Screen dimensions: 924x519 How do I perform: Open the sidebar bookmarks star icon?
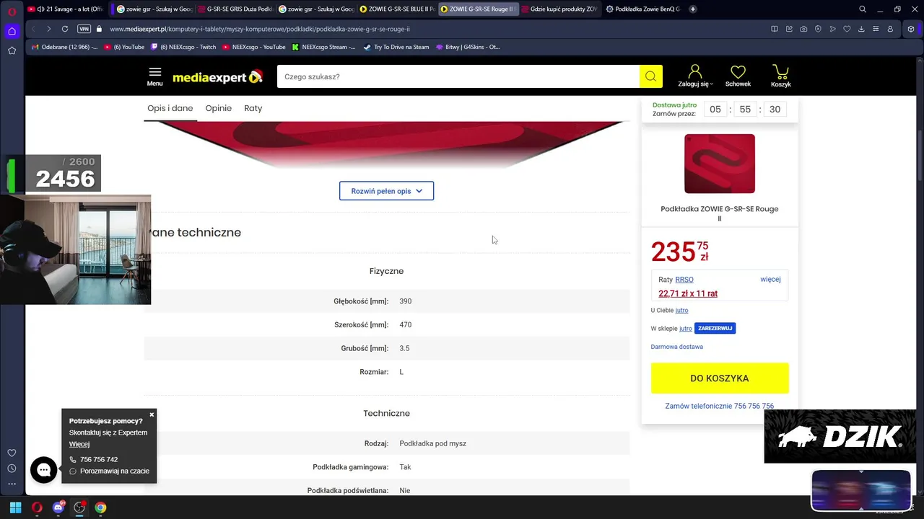tap(12, 50)
